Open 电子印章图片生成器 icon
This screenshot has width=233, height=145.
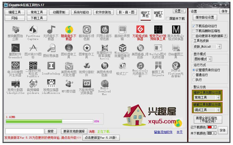tap(15, 66)
